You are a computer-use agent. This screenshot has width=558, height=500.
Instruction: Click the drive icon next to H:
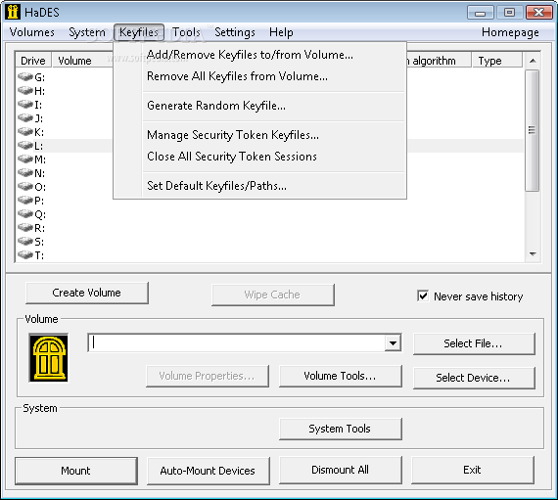point(25,90)
